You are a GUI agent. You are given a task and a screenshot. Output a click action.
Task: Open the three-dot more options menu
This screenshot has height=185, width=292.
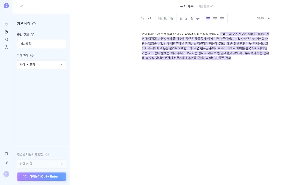tap(270, 18)
